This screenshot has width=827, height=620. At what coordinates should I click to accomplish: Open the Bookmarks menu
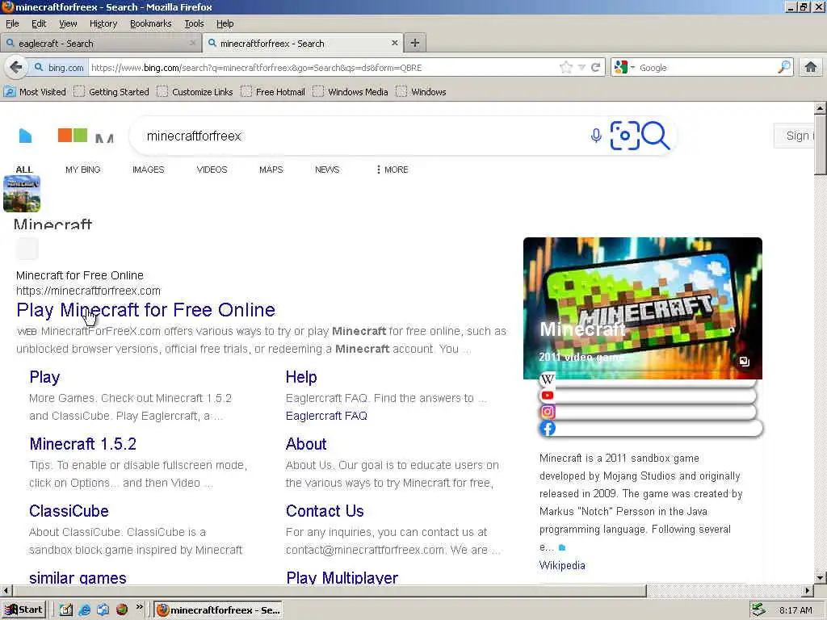pos(150,23)
